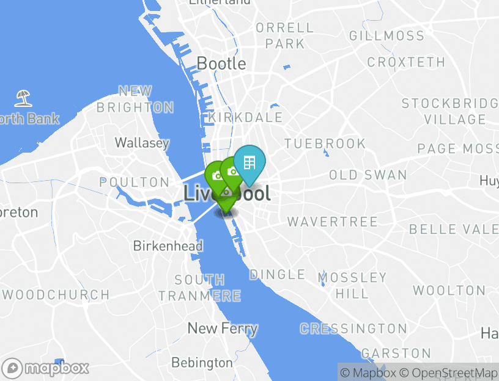Viewport: 499px width, 381px height.
Task: Click the Bootle town label
Action: point(221,64)
